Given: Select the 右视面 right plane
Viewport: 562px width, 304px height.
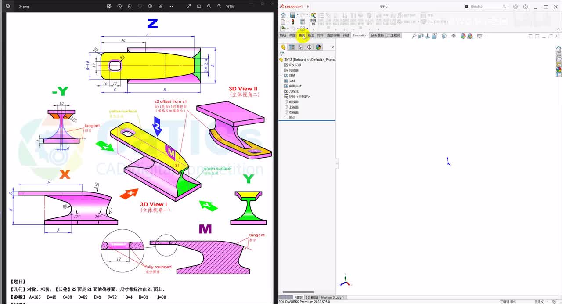Looking at the screenshot, I should 291,112.
